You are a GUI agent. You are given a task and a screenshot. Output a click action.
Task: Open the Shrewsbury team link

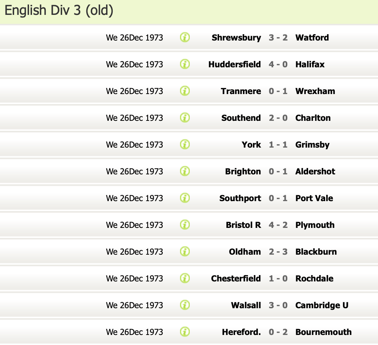[x=236, y=38]
